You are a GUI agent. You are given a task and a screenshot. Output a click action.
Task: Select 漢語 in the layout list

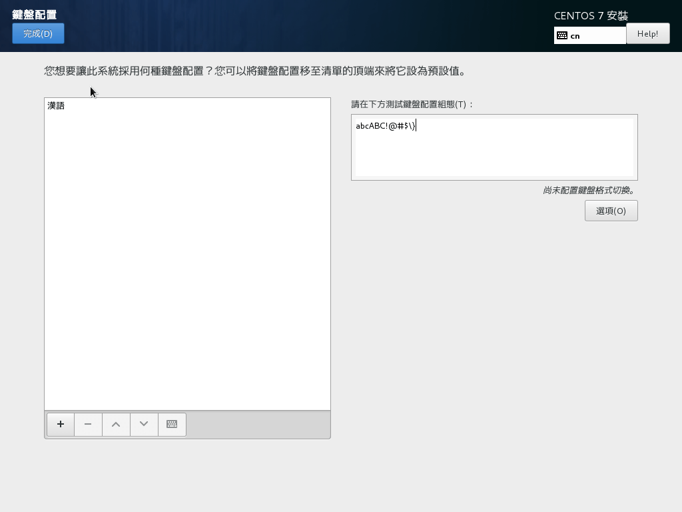(57, 106)
